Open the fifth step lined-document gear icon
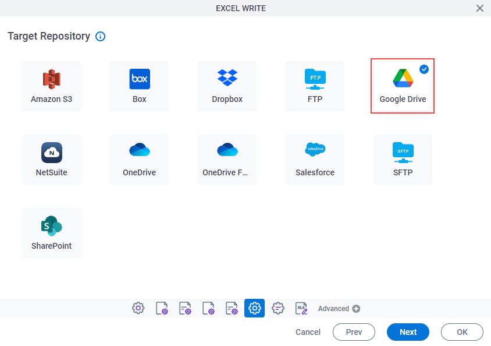Image resolution: width=491 pixels, height=346 pixels. pyautogui.click(x=232, y=308)
